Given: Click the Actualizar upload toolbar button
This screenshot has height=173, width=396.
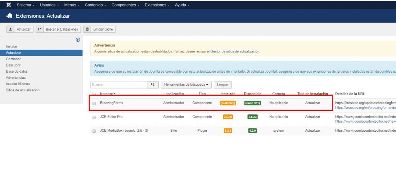Looking at the screenshot, I should click(20, 29).
